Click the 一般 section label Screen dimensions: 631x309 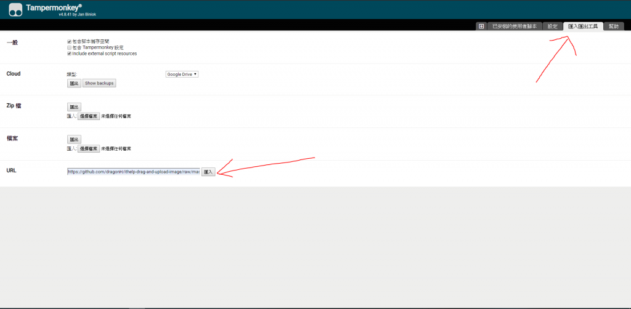(x=12, y=42)
